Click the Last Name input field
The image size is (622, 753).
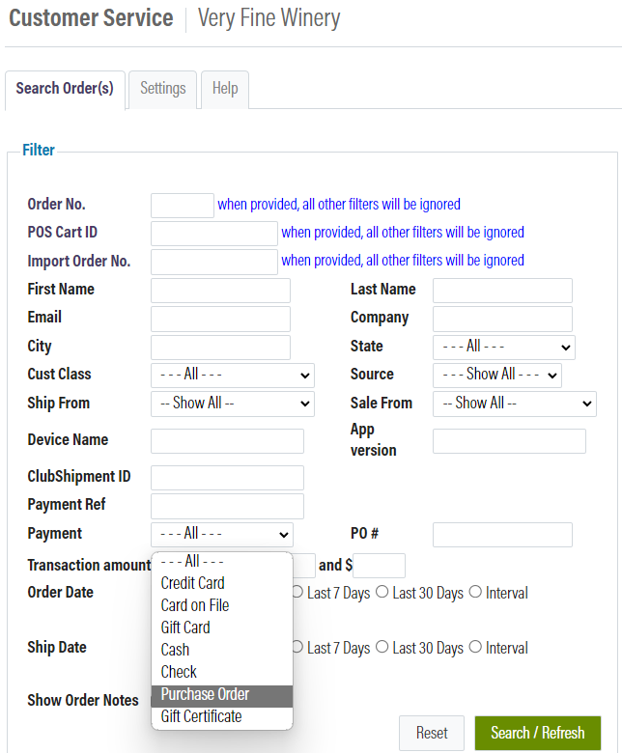pos(502,291)
